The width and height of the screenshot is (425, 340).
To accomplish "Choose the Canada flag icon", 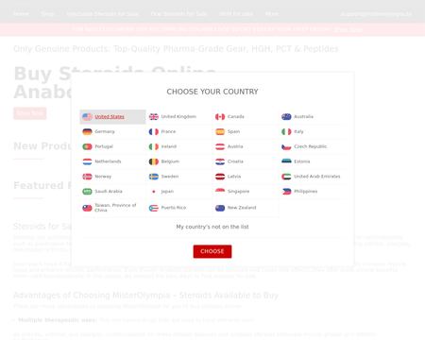I will [x=220, y=117].
